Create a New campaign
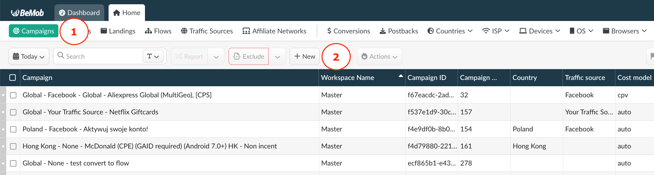The width and height of the screenshot is (654, 175). (x=305, y=56)
